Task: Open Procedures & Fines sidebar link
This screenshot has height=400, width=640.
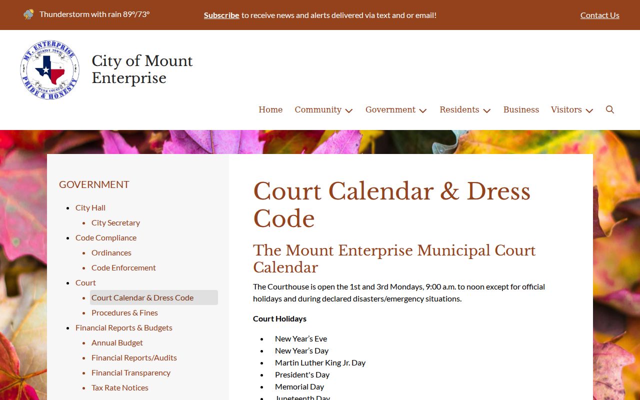Action: click(x=124, y=312)
